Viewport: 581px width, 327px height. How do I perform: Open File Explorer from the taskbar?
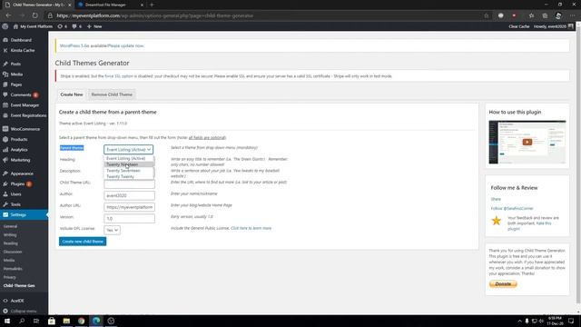[66, 321]
